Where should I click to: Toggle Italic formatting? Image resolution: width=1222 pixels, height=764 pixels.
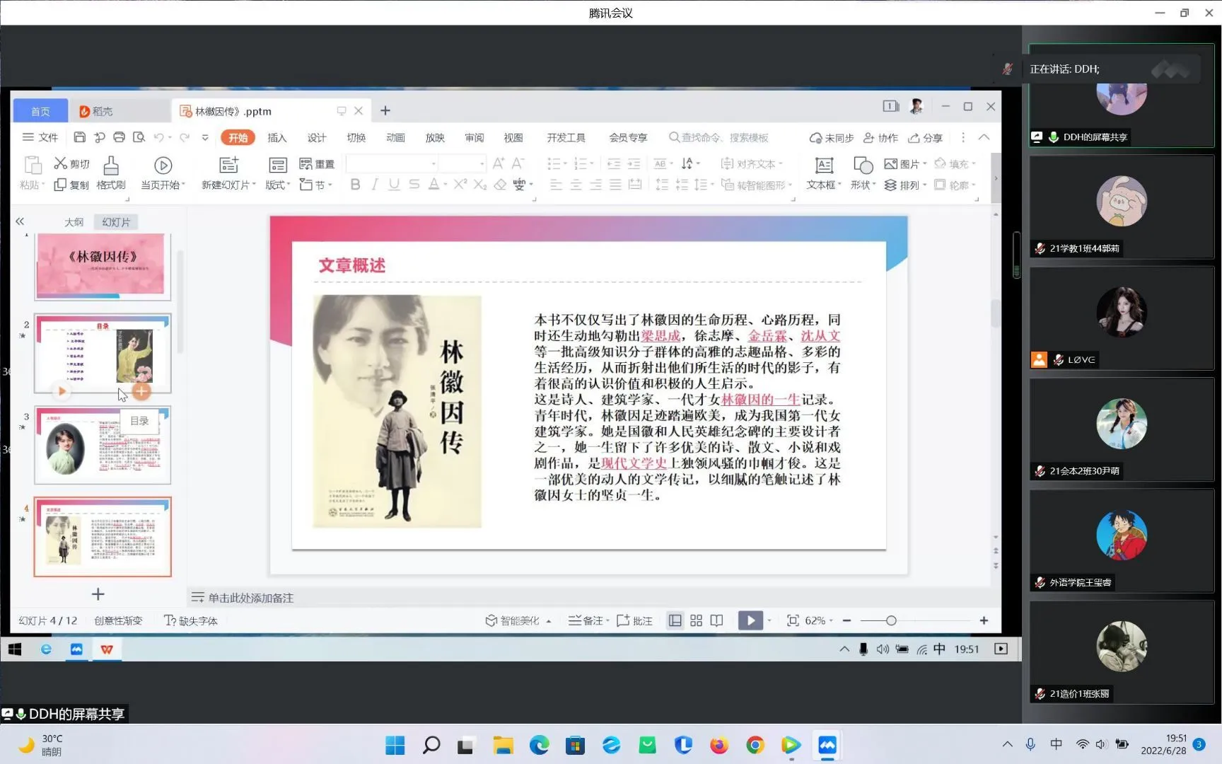point(375,185)
